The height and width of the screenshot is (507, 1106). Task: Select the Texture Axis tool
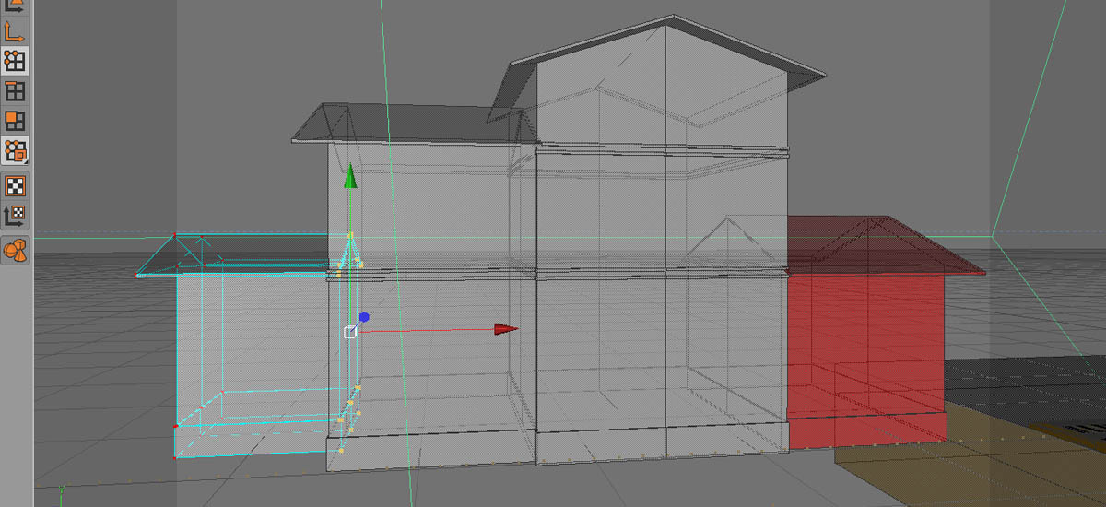(x=15, y=216)
